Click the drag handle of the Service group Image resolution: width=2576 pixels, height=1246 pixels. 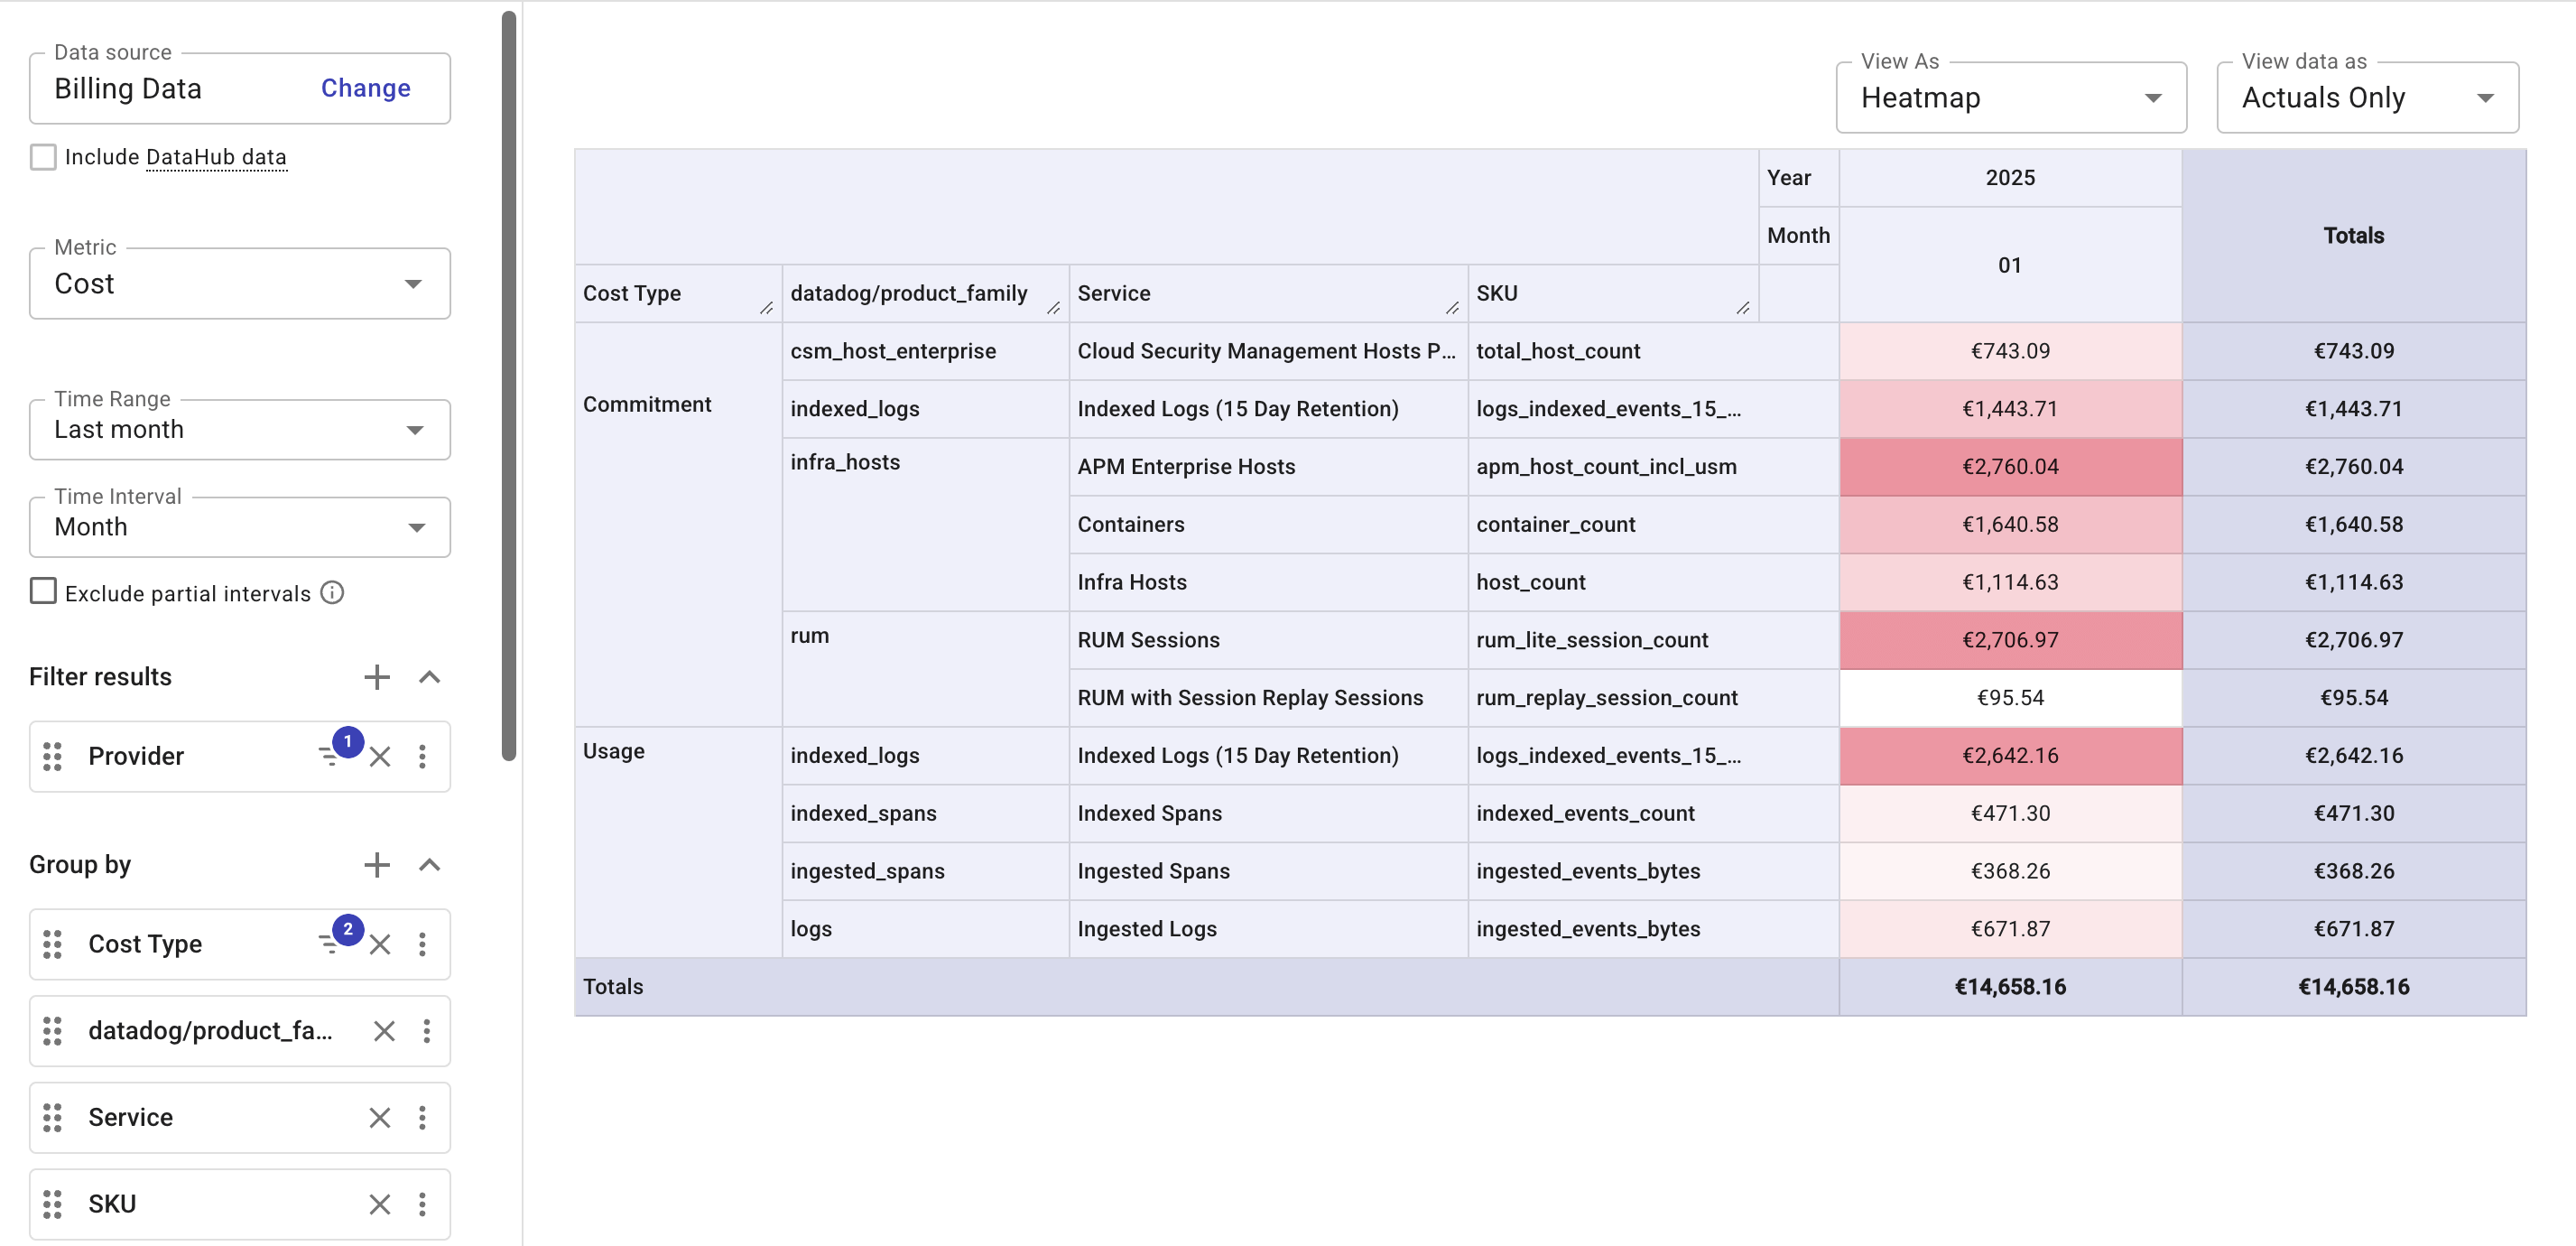pos(53,1117)
